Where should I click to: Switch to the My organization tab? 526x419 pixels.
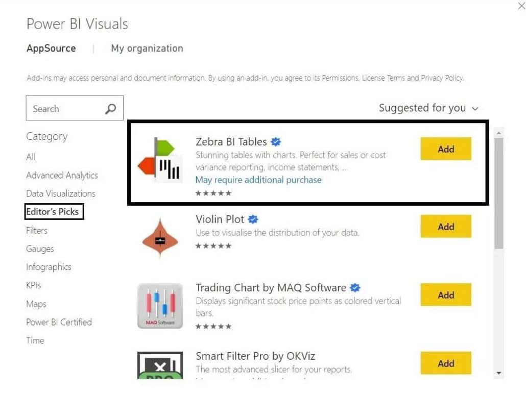point(147,48)
